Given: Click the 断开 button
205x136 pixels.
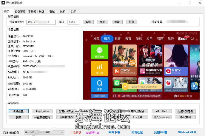Looking at the screenshot, I should pyautogui.click(x=103, y=22).
